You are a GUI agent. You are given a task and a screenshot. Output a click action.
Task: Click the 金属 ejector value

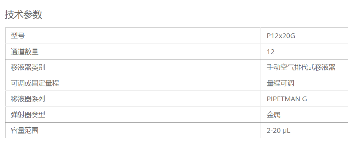(274, 115)
